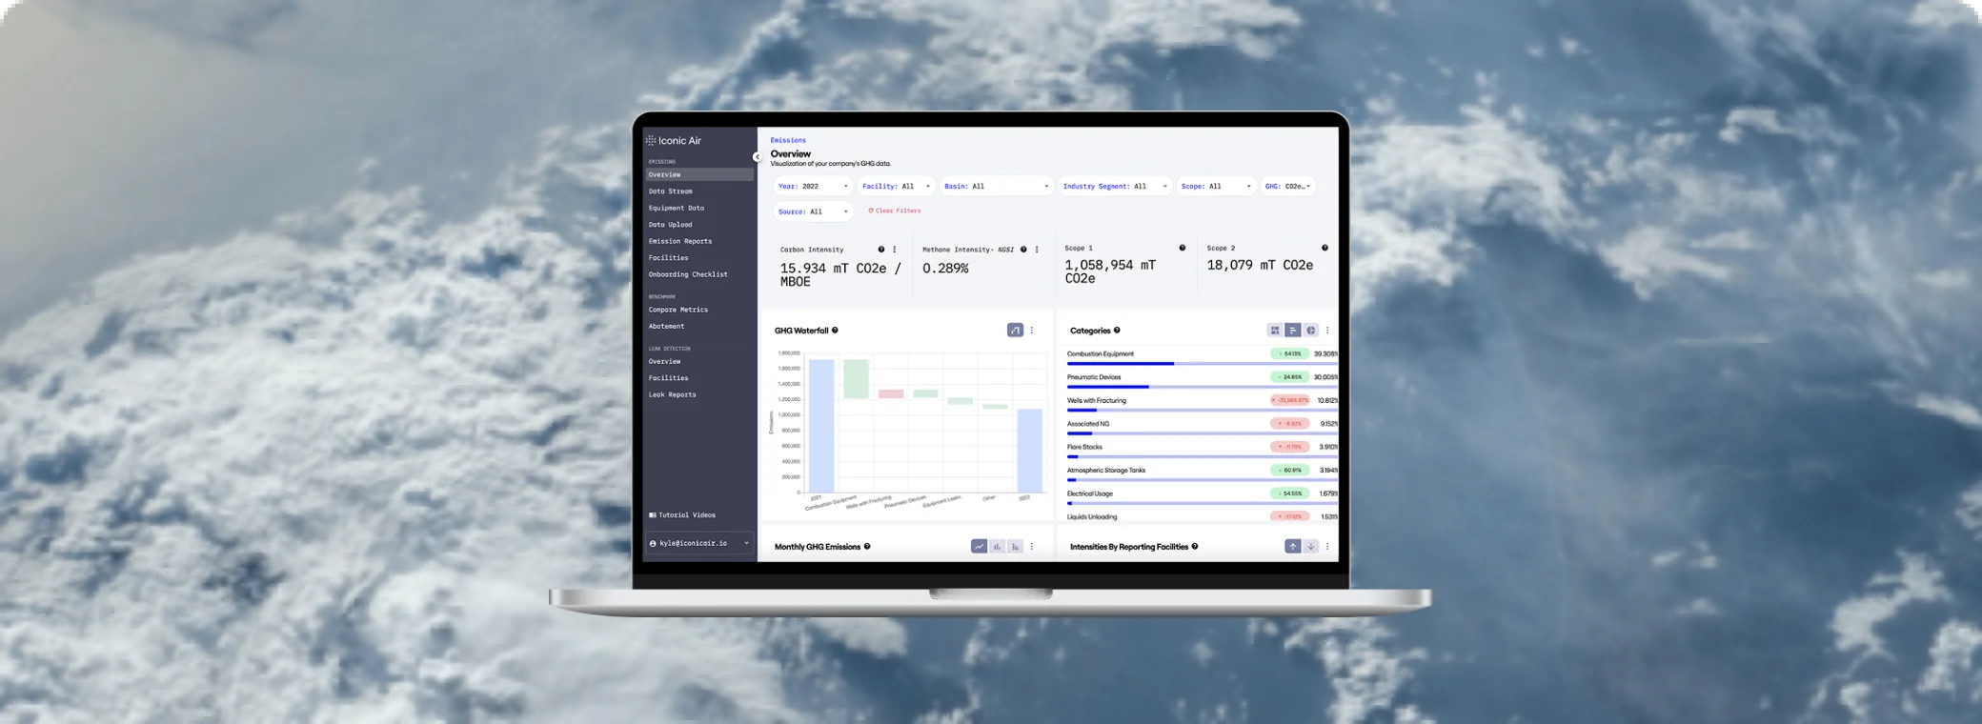The image size is (1982, 724).
Task: Open the Basin filter dropdown
Action: [996, 187]
